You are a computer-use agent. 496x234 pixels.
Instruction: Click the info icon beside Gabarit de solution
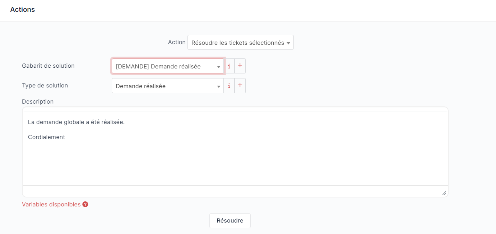tap(230, 66)
